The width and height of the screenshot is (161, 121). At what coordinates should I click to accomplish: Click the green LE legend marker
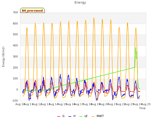click(81, 116)
